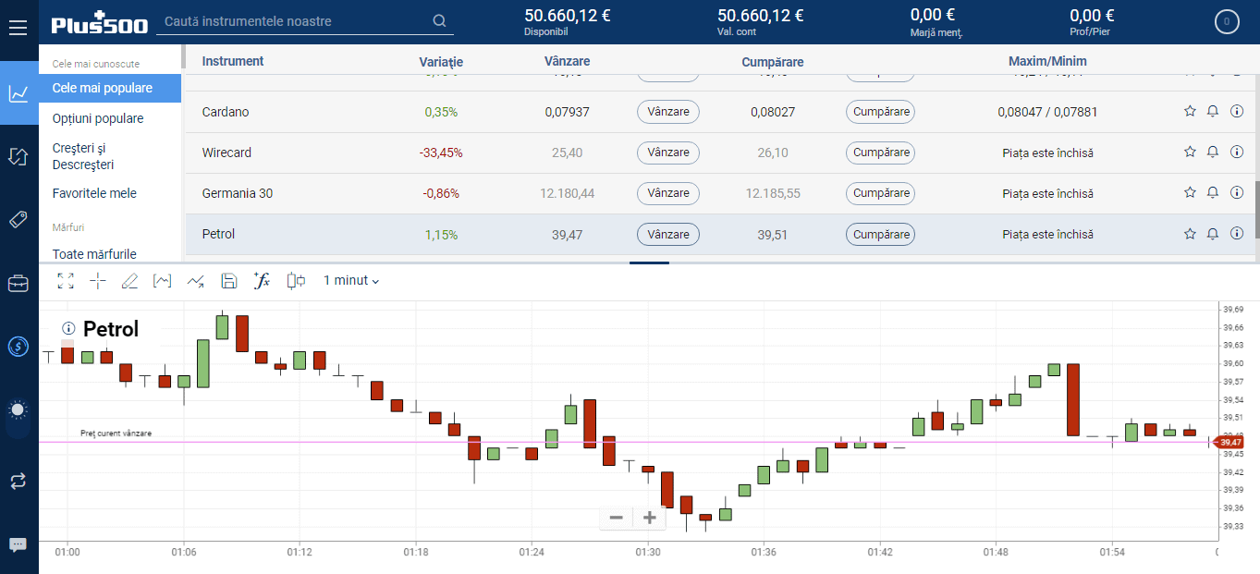Open the hamburger main menu

pyautogui.click(x=18, y=26)
